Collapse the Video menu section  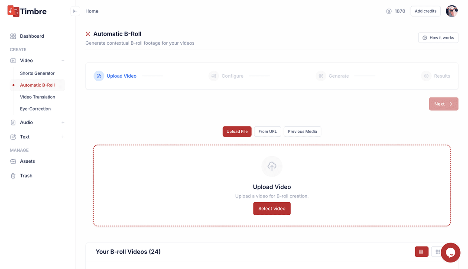click(63, 61)
